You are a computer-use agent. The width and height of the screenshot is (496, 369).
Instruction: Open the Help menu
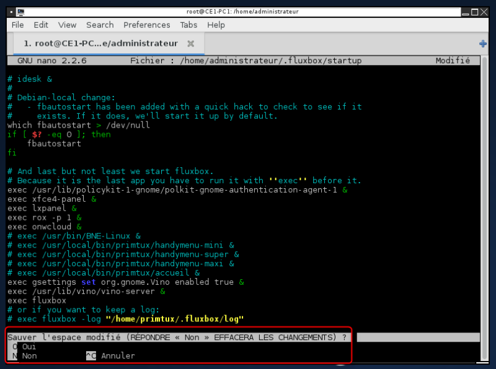216,25
